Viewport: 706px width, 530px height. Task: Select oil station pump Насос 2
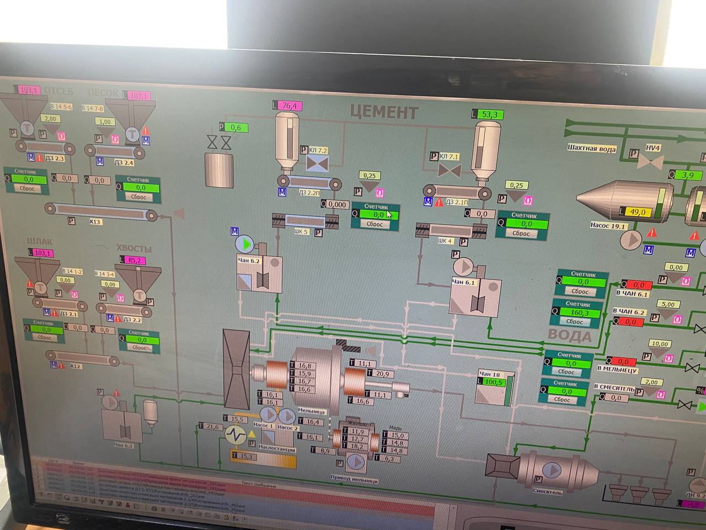[x=286, y=416]
